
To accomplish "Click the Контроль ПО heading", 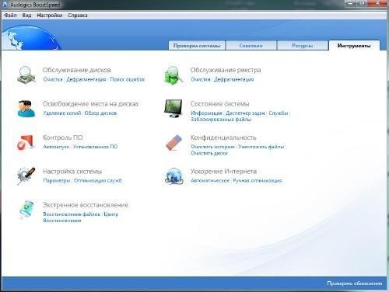I will coord(62,137).
